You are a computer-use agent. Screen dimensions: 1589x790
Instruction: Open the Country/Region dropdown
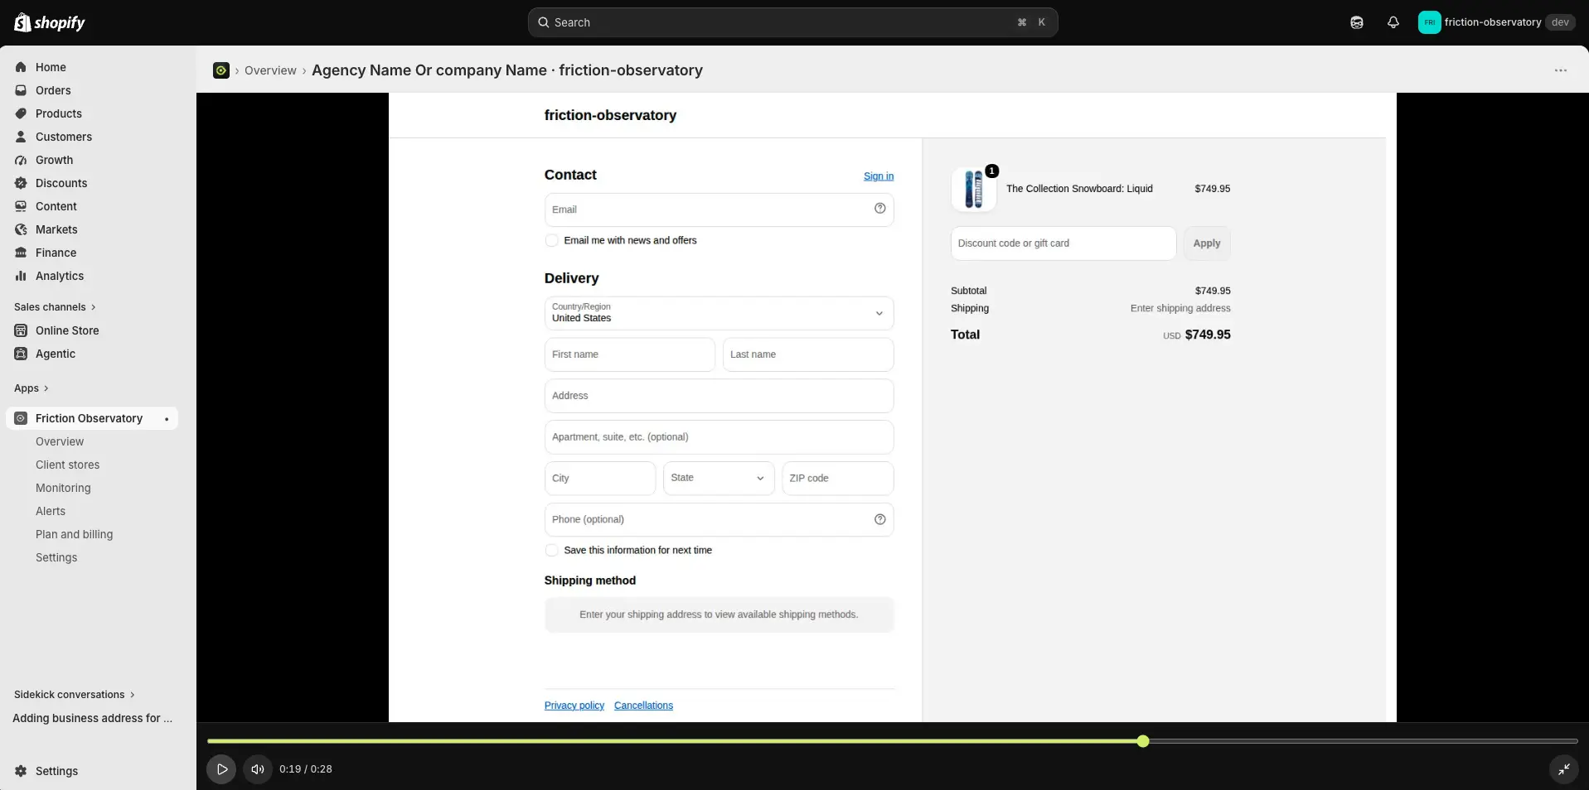pos(719,313)
